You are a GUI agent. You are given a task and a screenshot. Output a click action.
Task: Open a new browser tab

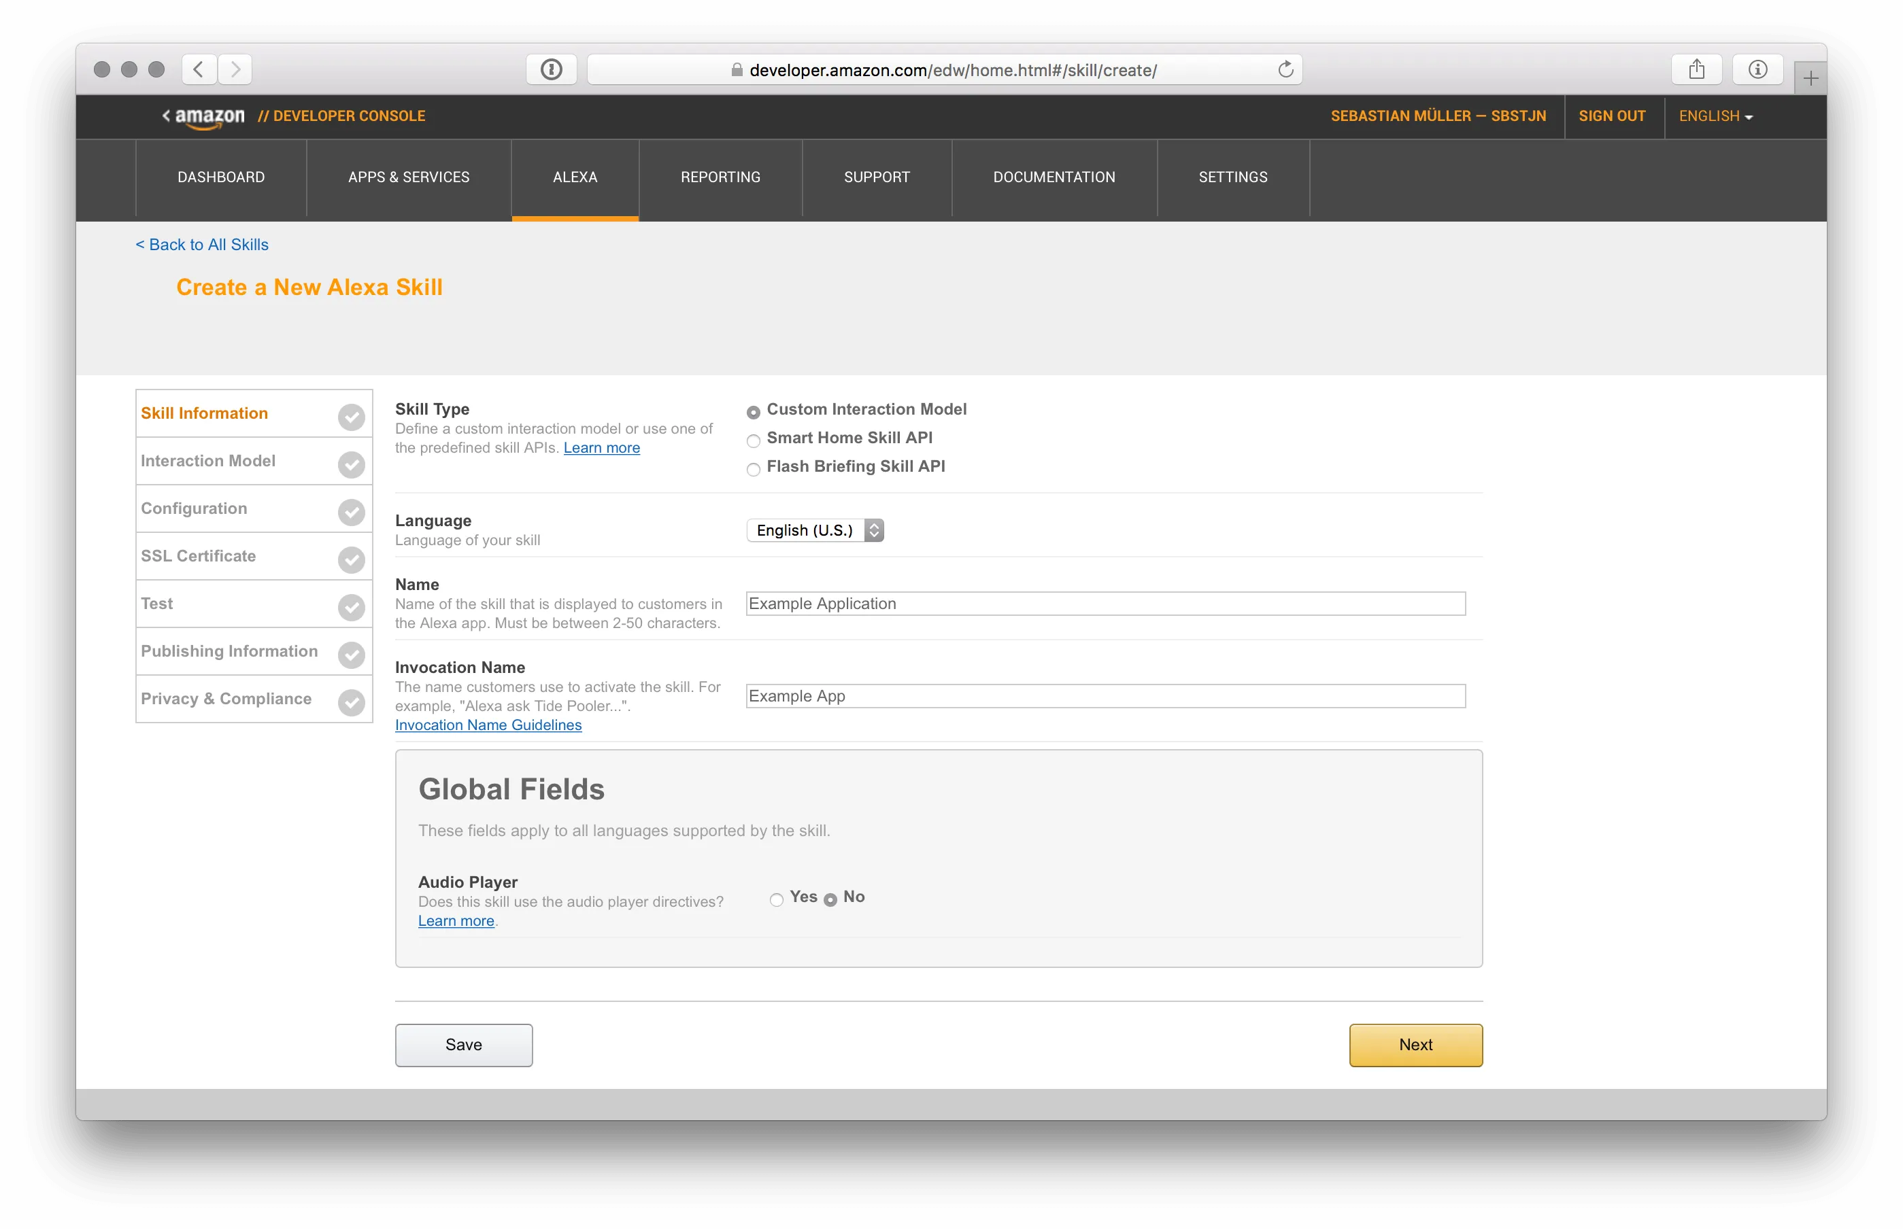(1811, 76)
